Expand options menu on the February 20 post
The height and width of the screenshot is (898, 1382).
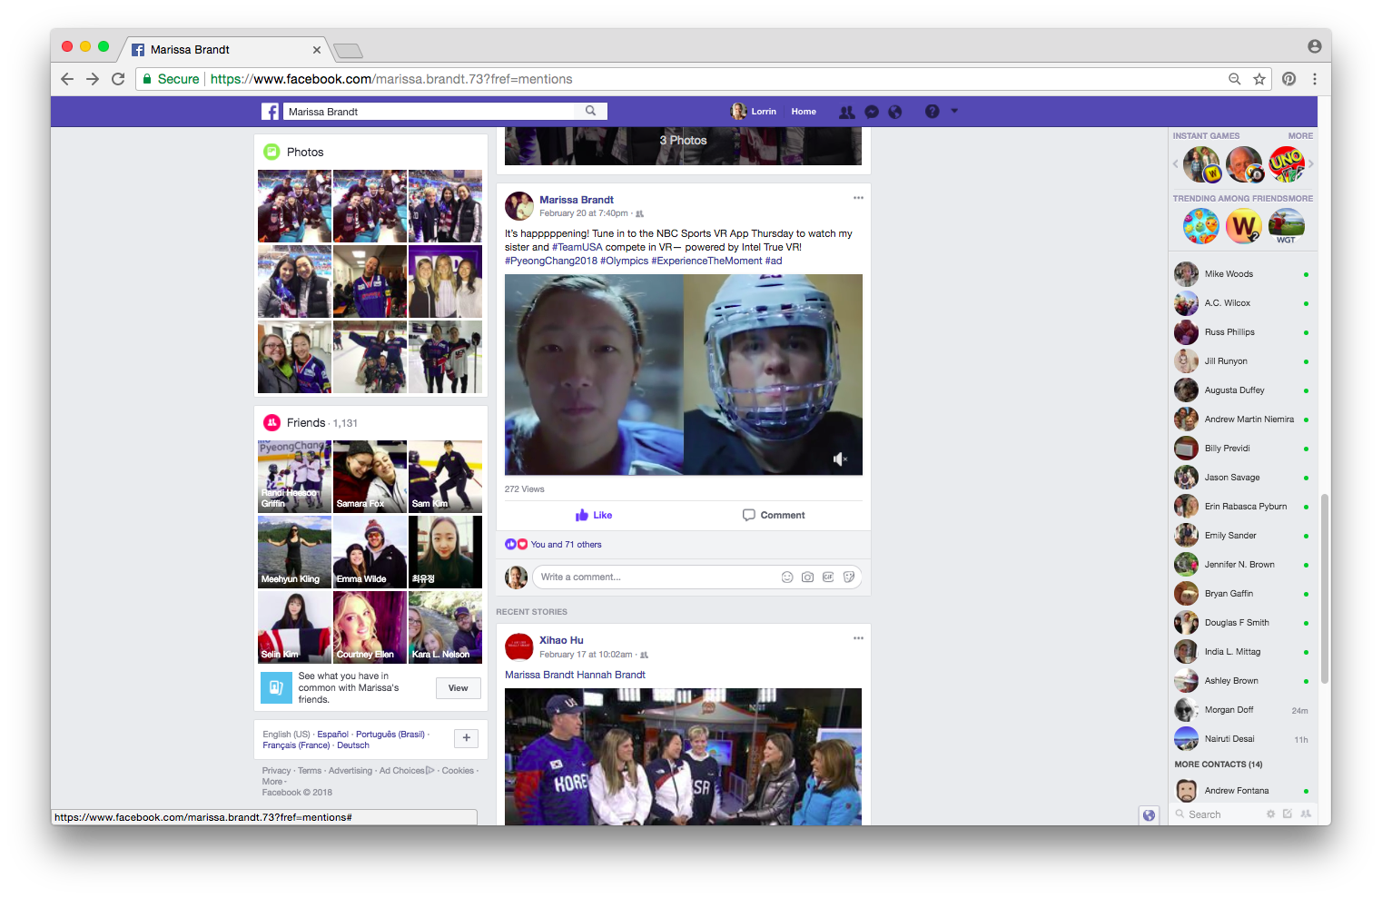[858, 197]
